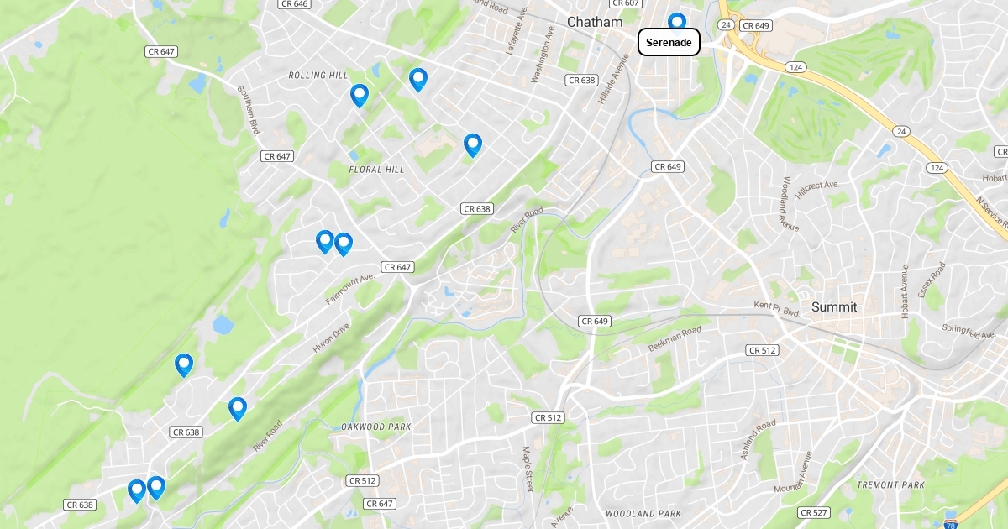Click the CR 646 route shield
The height and width of the screenshot is (529, 1008).
coord(293,4)
